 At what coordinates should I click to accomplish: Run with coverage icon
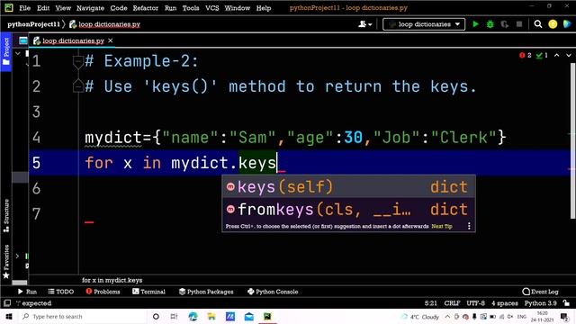[x=504, y=24]
